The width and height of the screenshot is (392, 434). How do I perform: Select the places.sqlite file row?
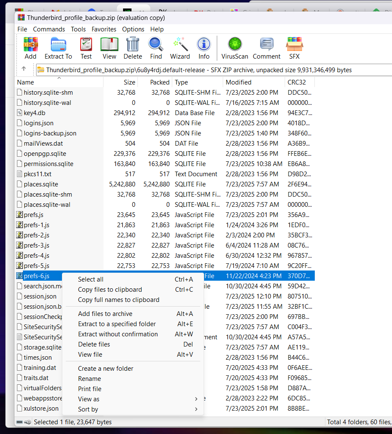(x=41, y=184)
